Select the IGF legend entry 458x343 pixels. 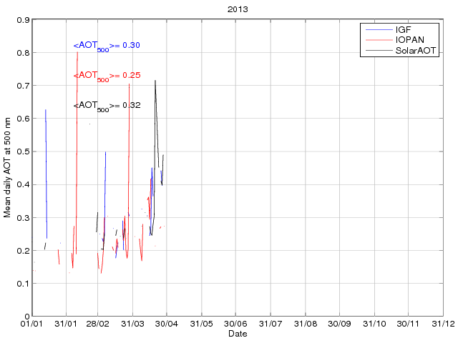404,30
